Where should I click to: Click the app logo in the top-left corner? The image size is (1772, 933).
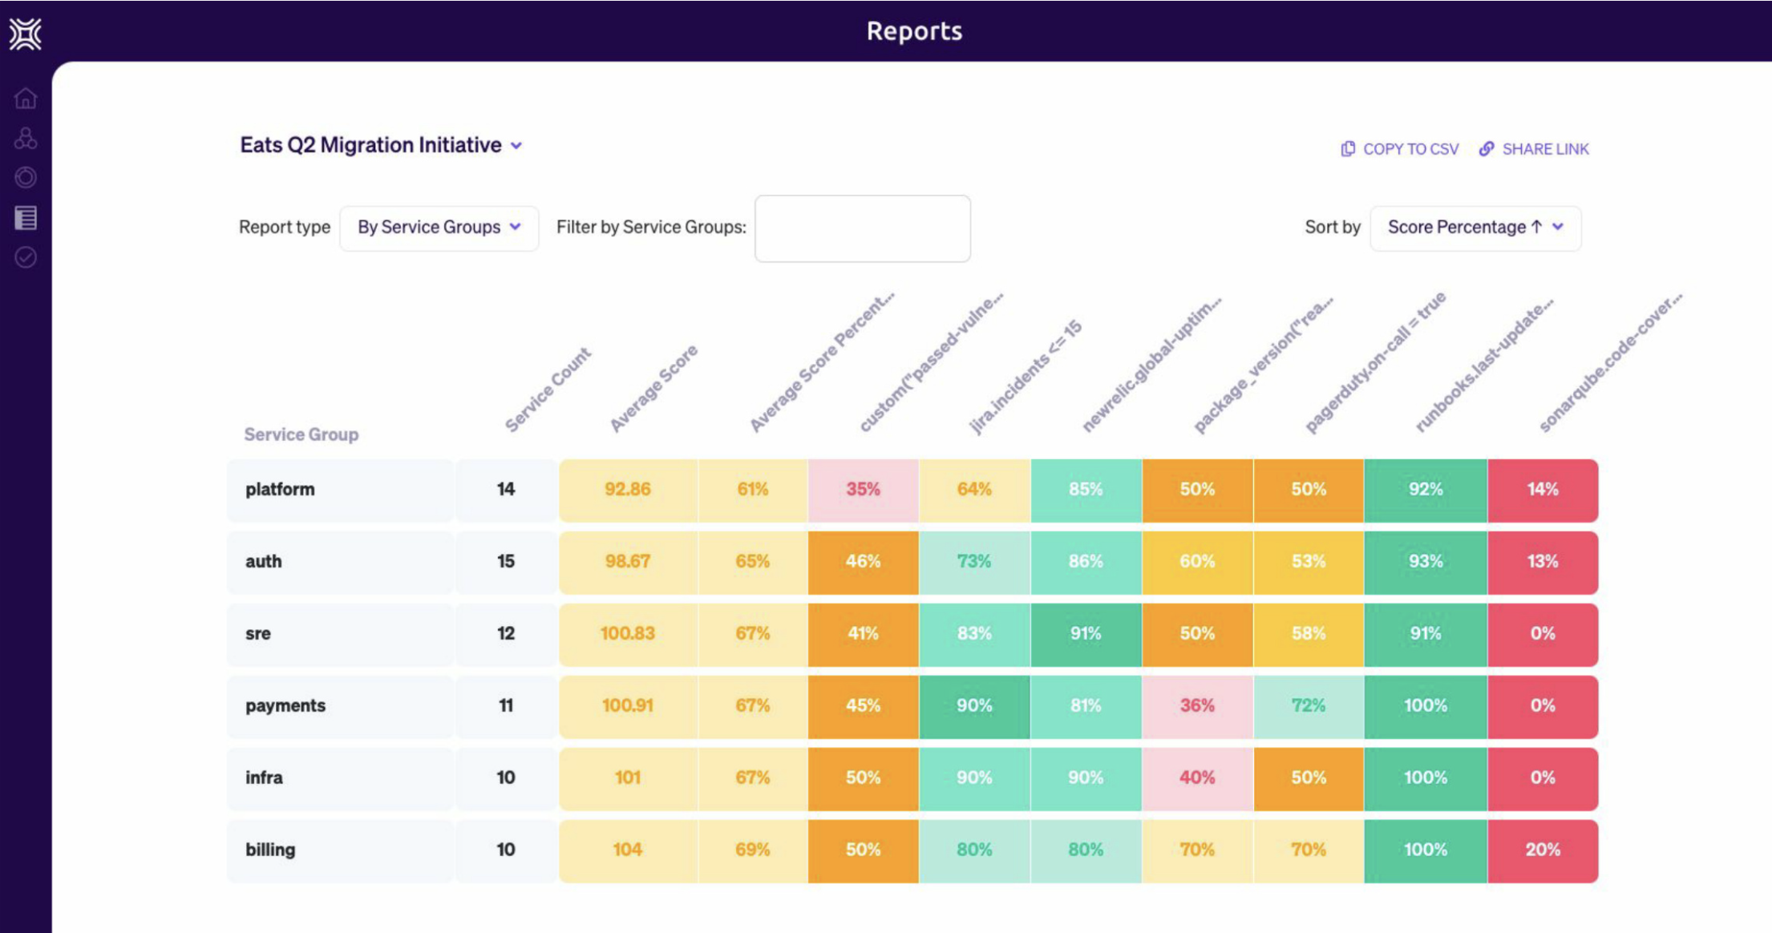(x=24, y=33)
